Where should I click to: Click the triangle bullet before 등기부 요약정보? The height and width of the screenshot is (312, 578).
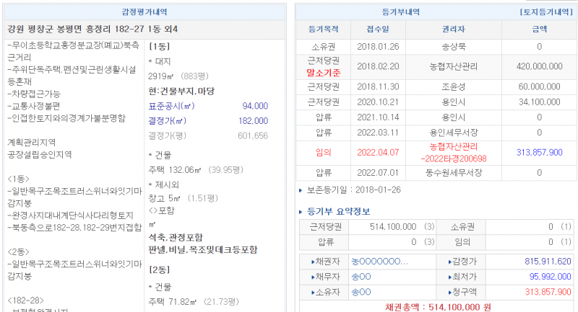pyautogui.click(x=301, y=211)
